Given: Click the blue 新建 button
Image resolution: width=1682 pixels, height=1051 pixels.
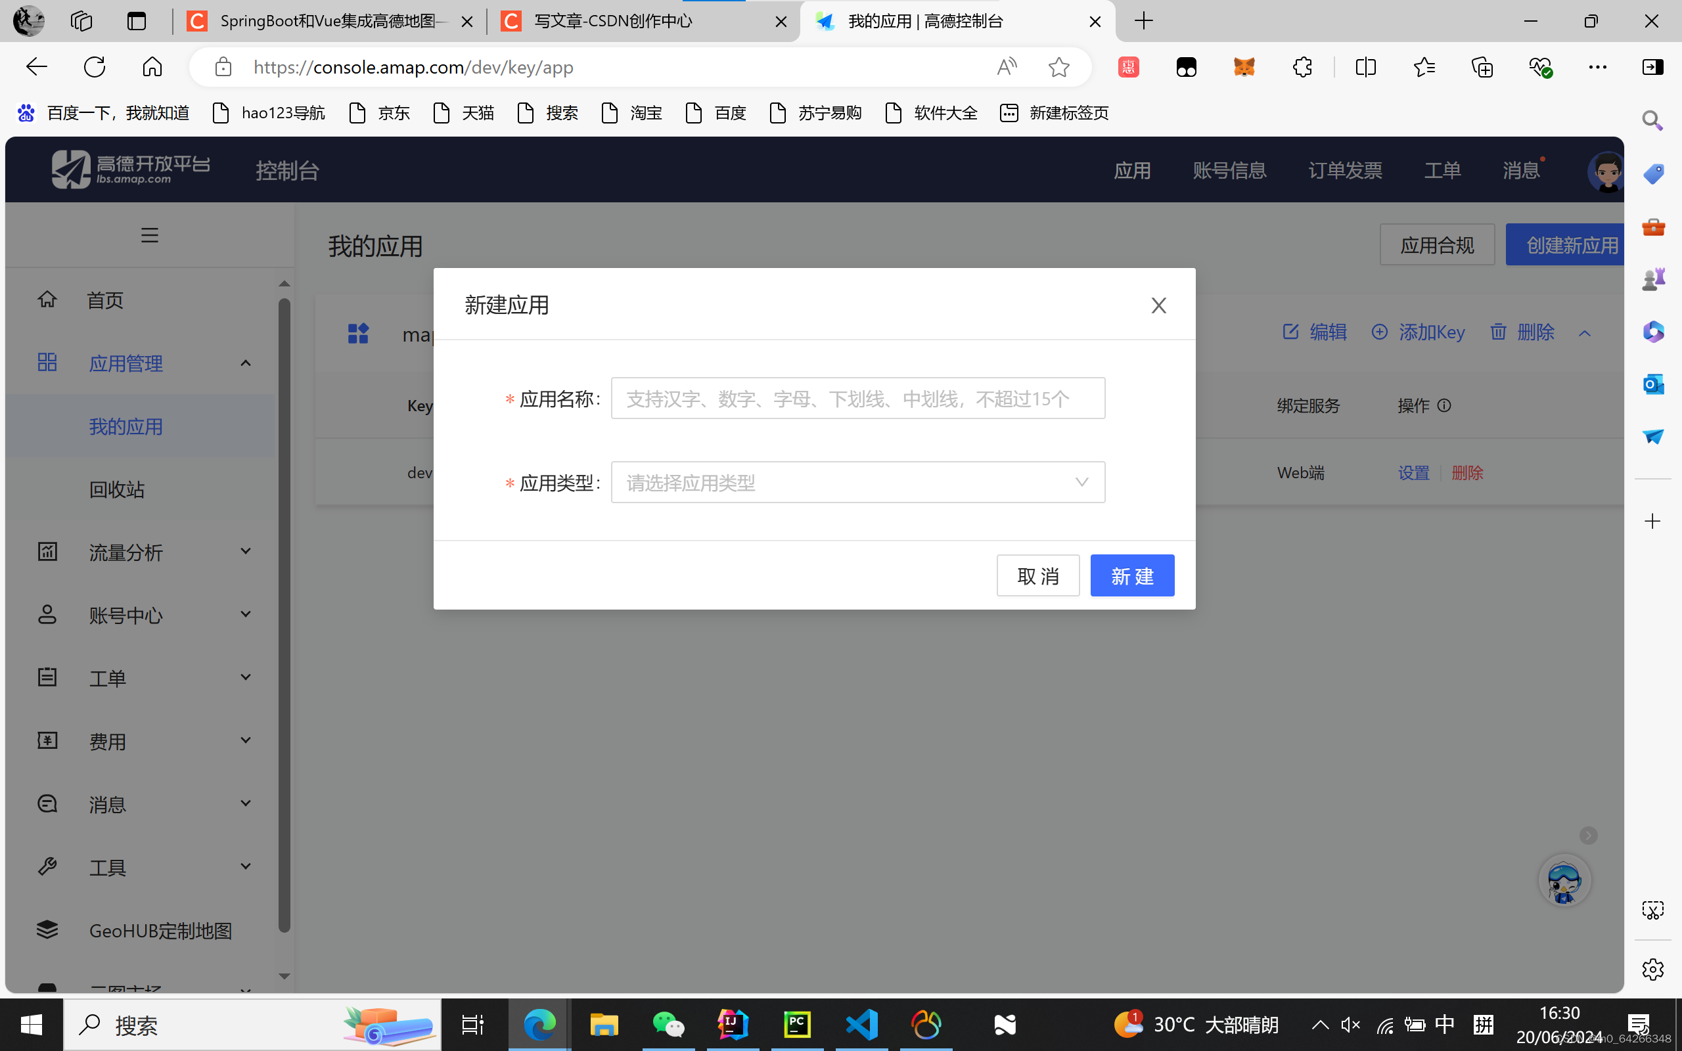Looking at the screenshot, I should 1131,575.
